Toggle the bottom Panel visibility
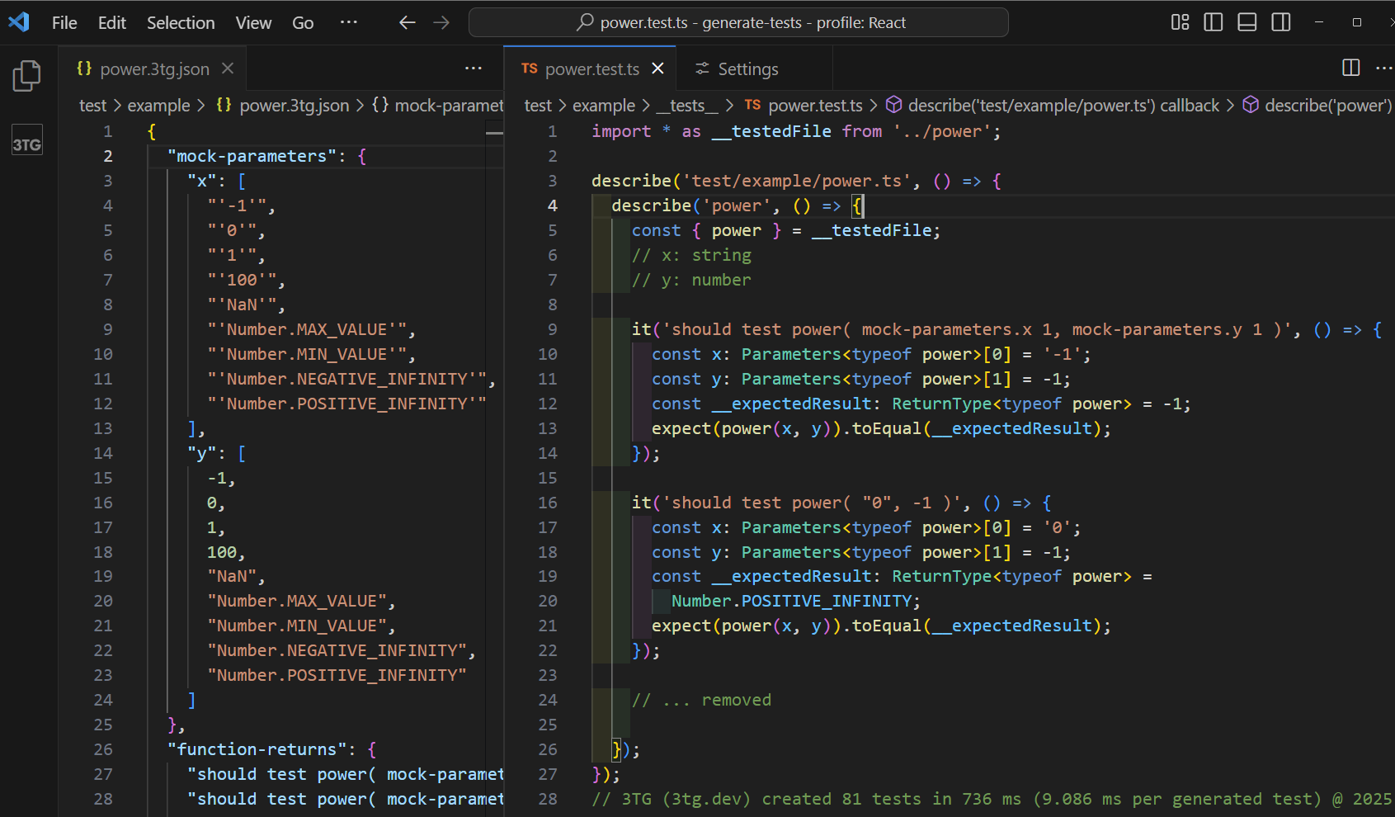Screen dimensions: 1395x817 (1247, 22)
